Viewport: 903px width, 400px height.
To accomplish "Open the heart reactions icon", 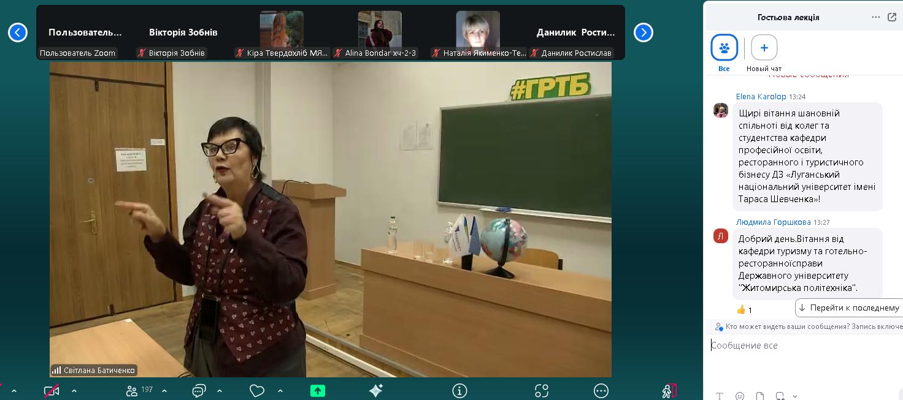I will point(257,391).
